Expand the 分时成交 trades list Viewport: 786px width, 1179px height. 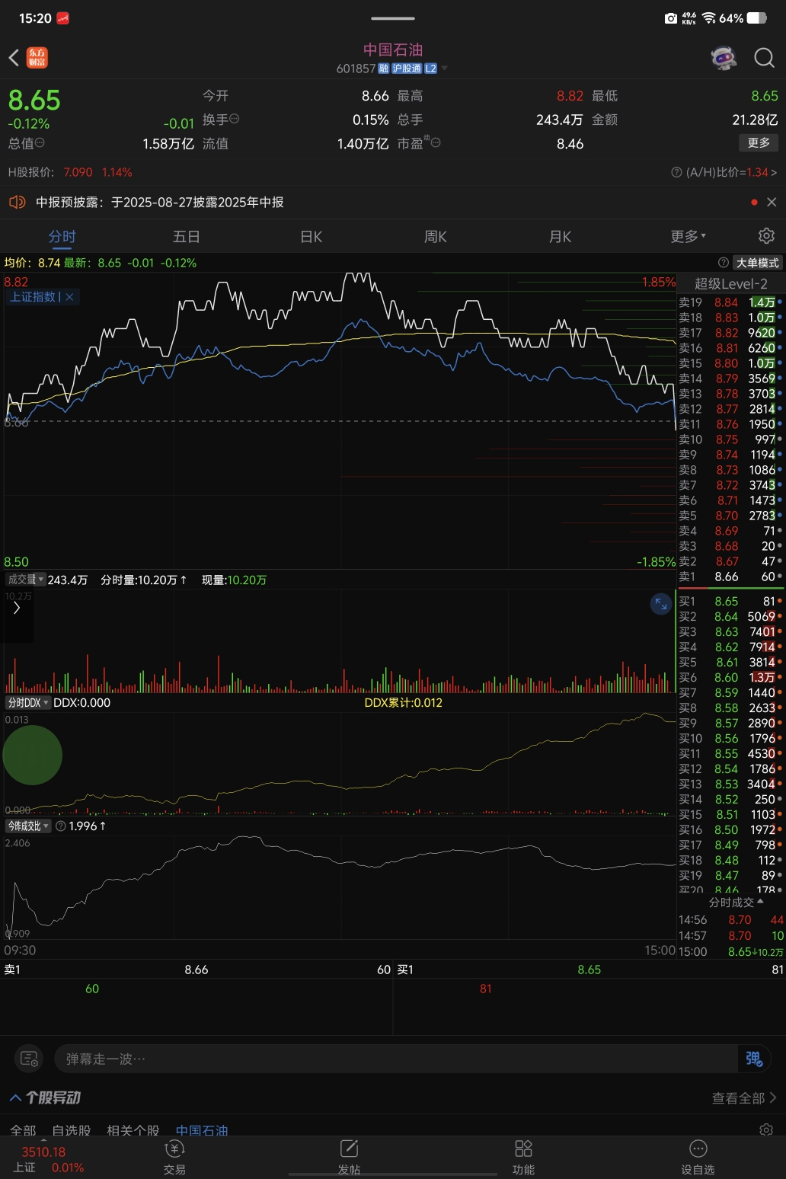[736, 903]
